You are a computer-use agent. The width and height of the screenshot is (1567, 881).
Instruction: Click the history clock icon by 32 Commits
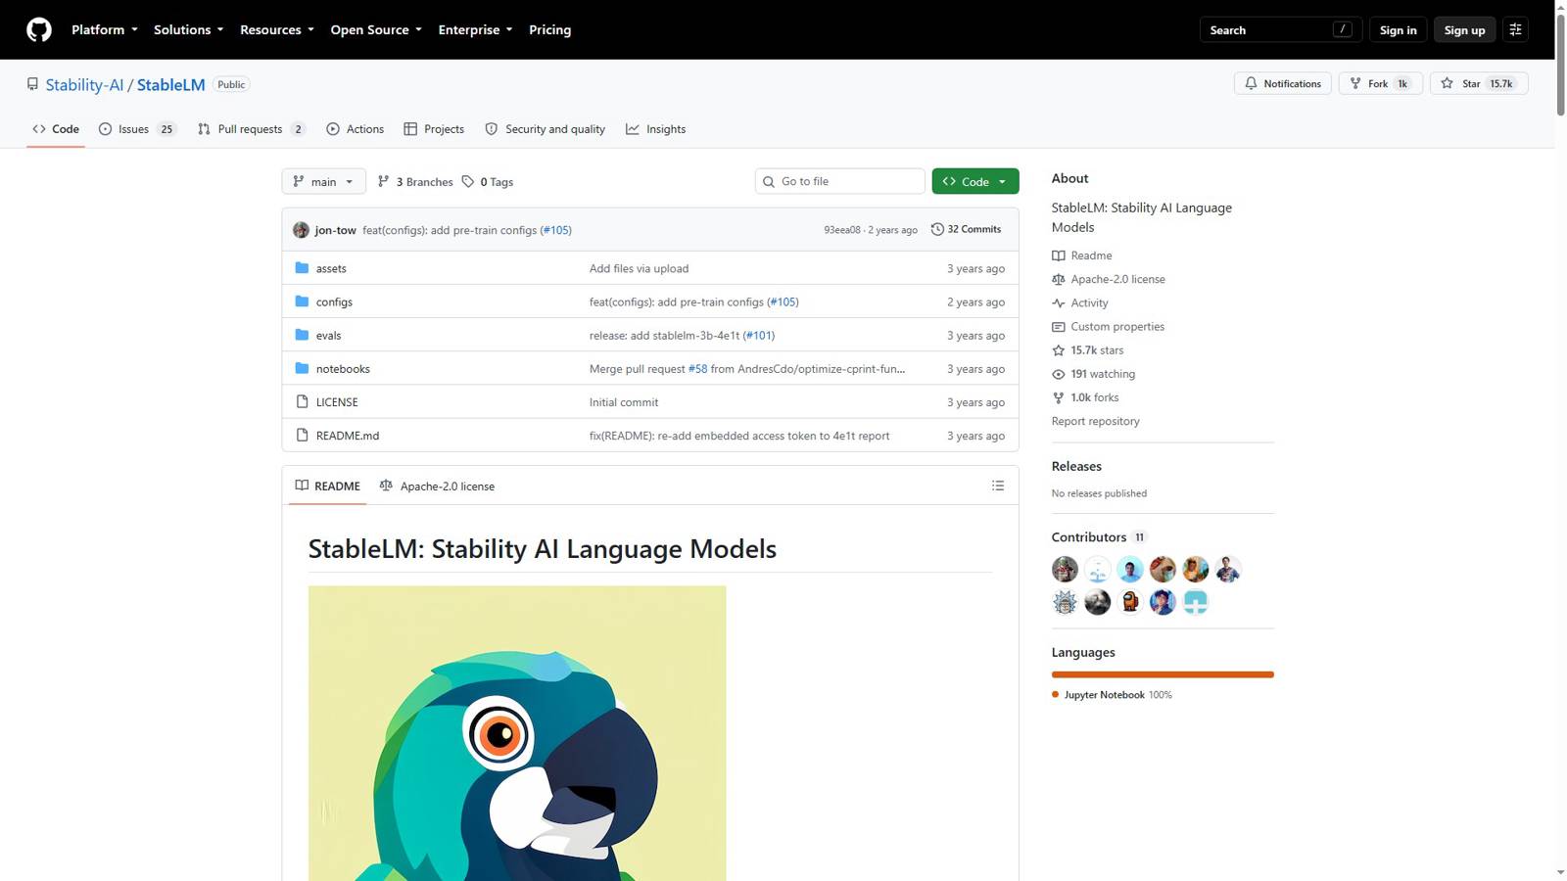[937, 229]
